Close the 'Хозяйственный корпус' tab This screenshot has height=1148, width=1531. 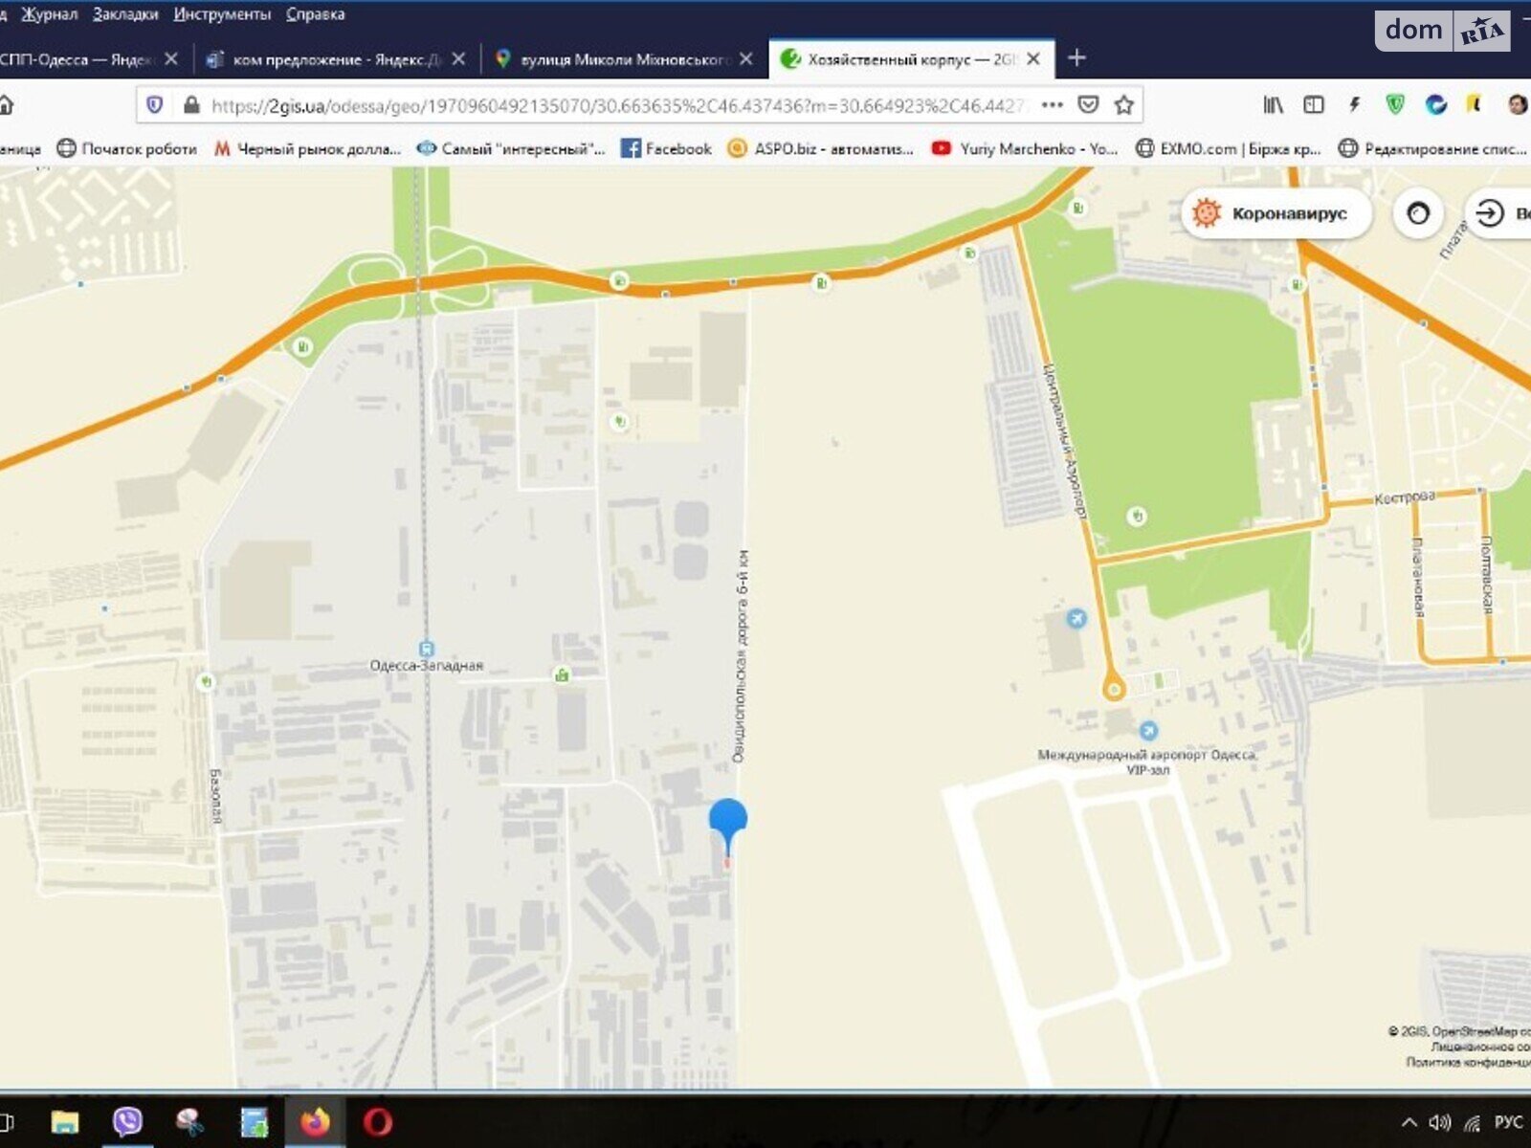pyautogui.click(x=1033, y=59)
